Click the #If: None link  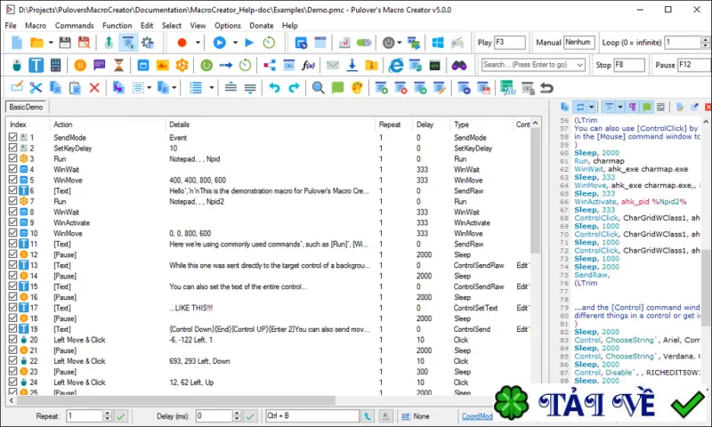click(x=416, y=416)
